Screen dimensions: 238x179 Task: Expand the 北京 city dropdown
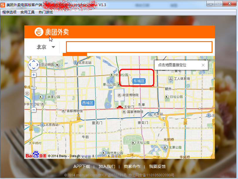(53, 47)
